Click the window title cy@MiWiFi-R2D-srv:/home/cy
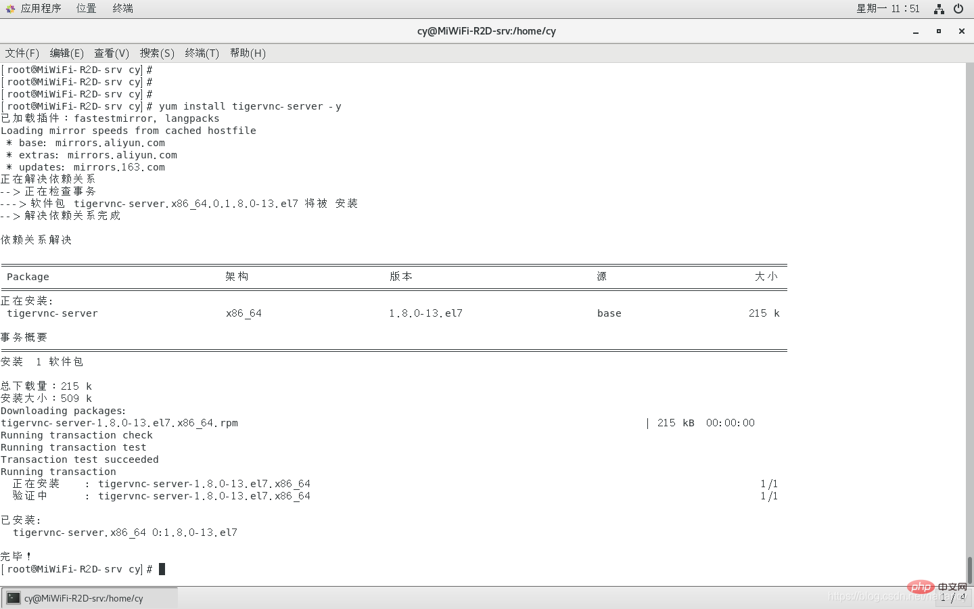 [x=486, y=31]
